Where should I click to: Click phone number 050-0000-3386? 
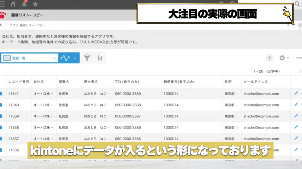point(128,127)
